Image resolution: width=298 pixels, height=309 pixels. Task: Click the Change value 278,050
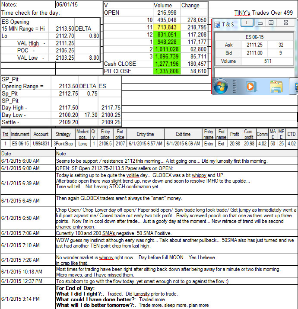[194, 20]
